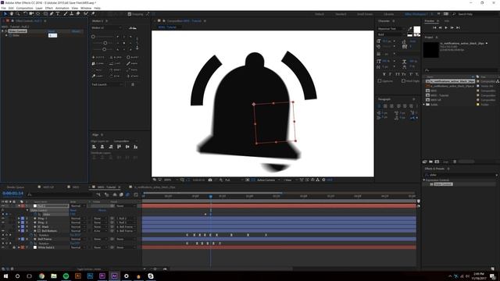The height and width of the screenshot is (281, 500).
Task: Click the white fill color swatch
Action: 417,30
